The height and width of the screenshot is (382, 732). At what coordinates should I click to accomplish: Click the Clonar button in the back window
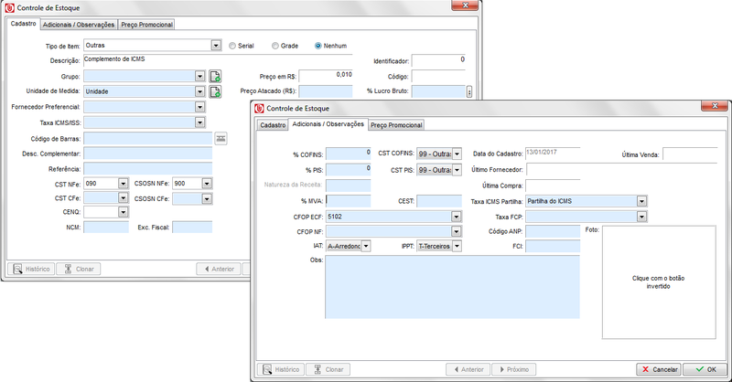78,269
